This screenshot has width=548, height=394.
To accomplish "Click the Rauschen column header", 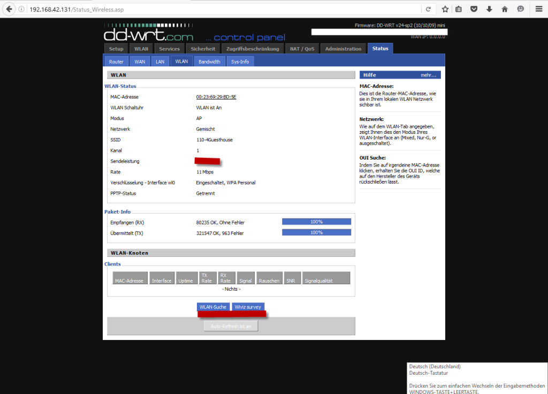I will coord(270,278).
